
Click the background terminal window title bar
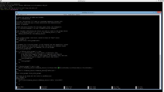point(82,1)
